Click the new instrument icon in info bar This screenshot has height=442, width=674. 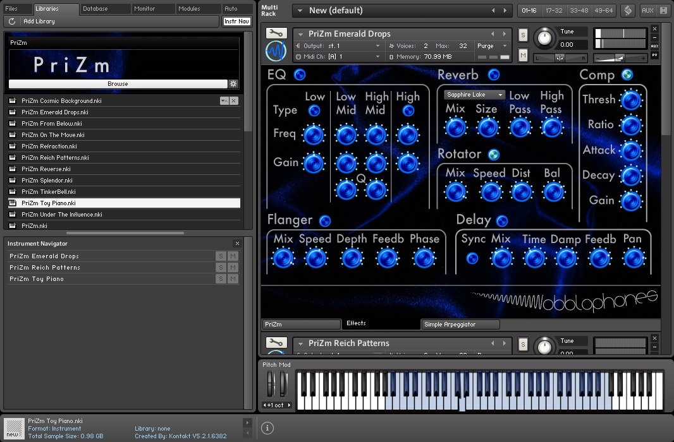coord(14,428)
